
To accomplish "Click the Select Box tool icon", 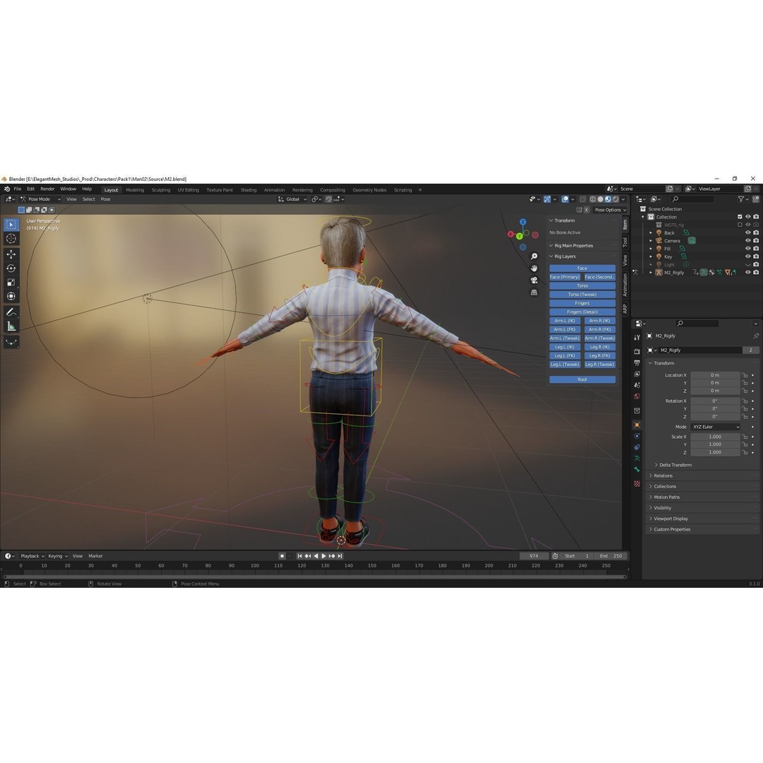I will click(x=11, y=225).
